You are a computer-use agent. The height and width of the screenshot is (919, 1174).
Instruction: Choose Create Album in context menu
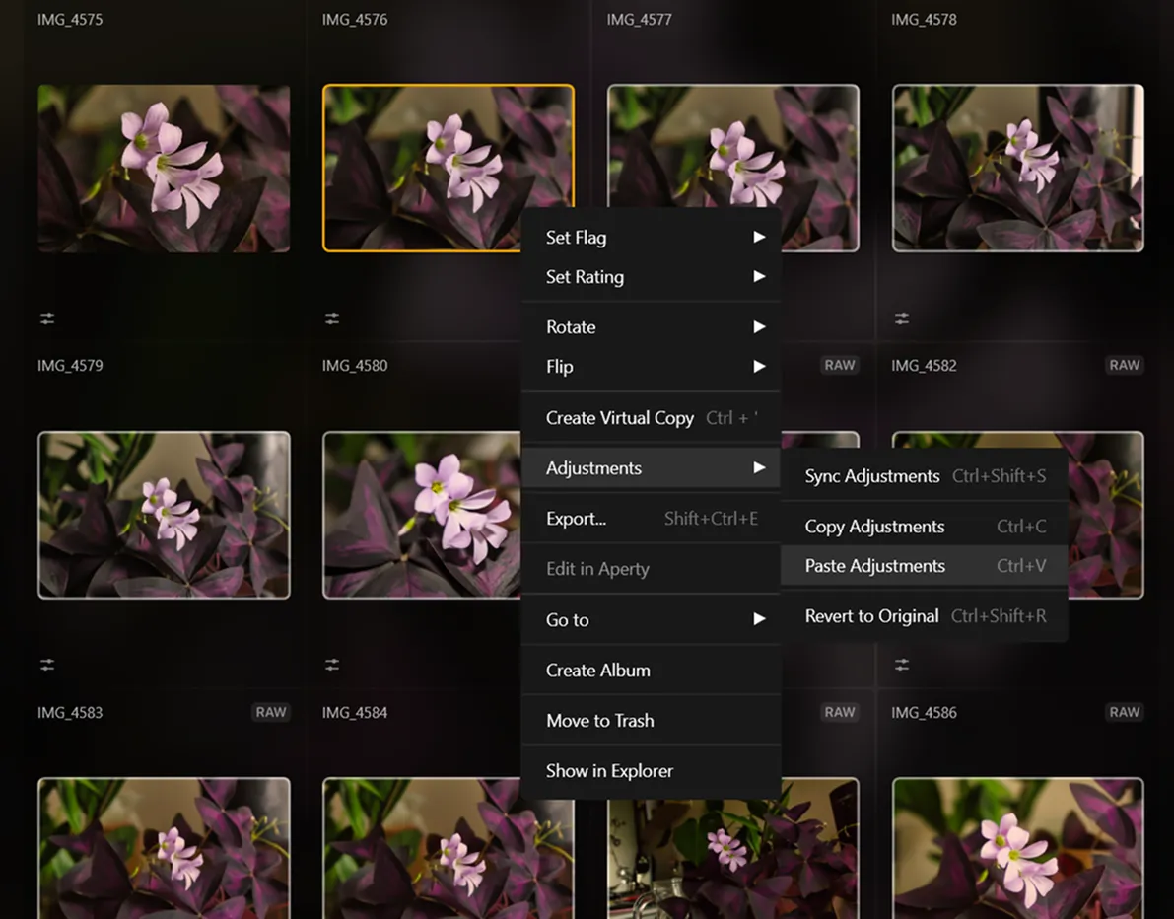[x=651, y=670]
